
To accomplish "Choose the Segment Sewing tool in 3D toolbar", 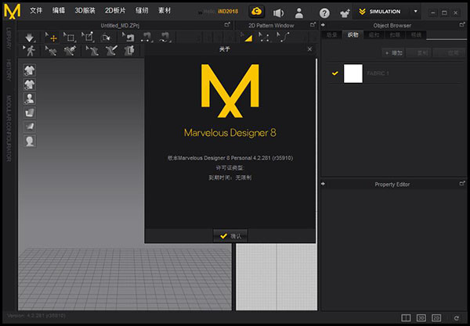I will point(146,38).
